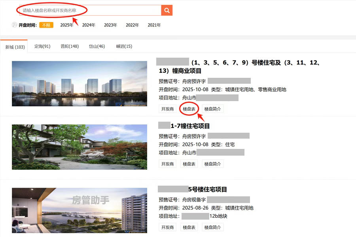Open the 岱山(46) district tab
Viewport: 356px width, 237px height.
(x=97, y=46)
